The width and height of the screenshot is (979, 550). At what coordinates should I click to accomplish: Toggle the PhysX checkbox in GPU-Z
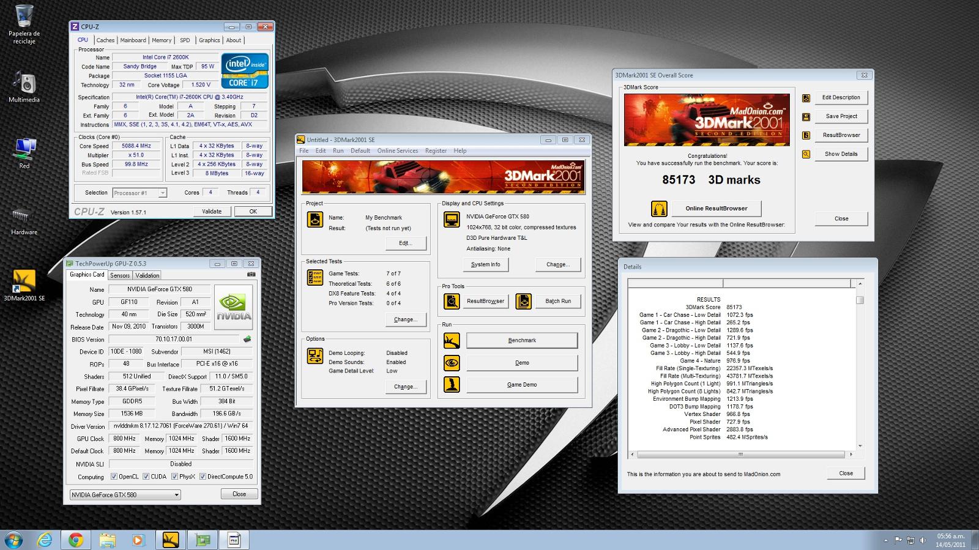(x=174, y=477)
